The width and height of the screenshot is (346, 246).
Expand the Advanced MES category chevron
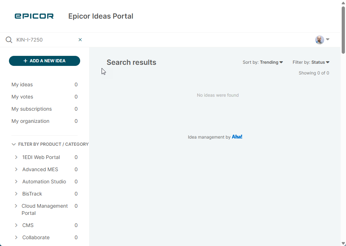tap(16, 169)
